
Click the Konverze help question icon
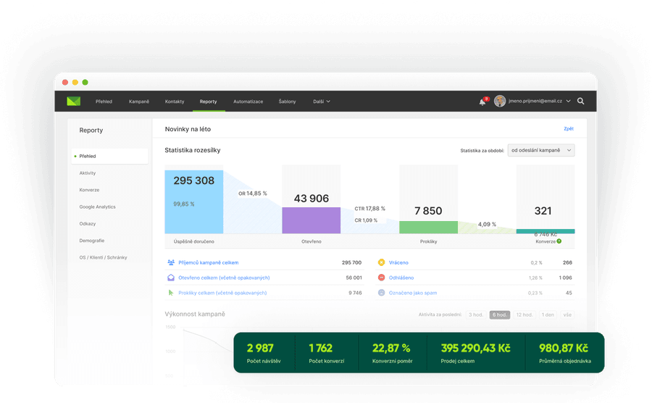tap(559, 241)
